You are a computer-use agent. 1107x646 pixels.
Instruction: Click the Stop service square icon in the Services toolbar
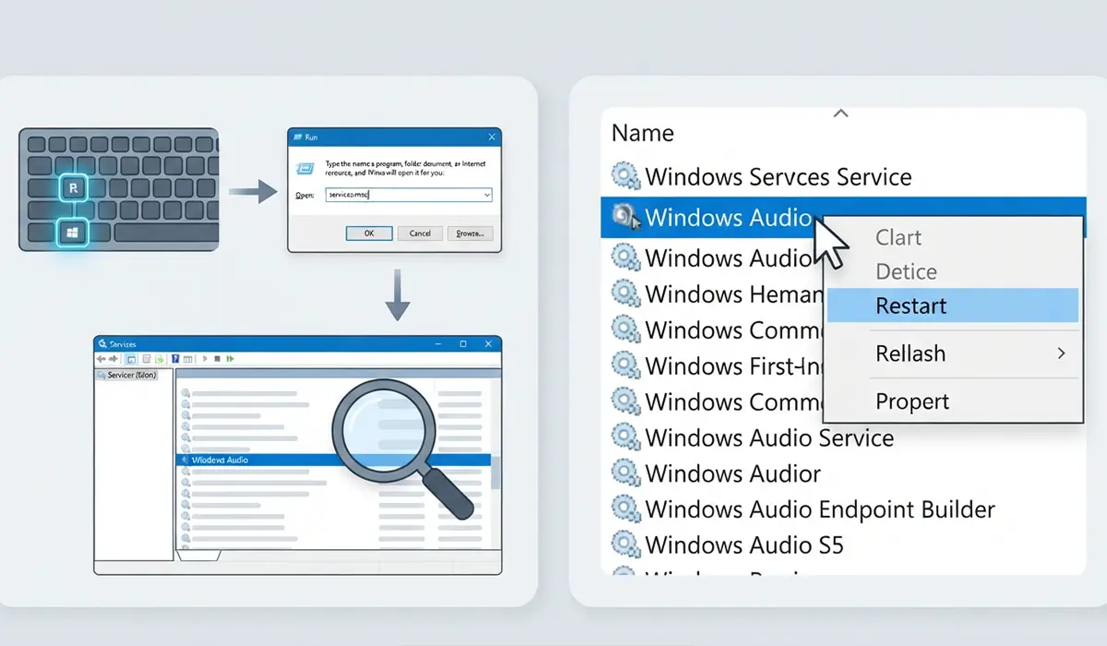tap(217, 358)
